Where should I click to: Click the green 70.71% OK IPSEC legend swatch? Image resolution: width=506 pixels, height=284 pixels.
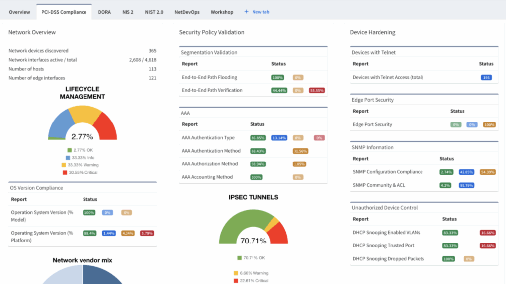click(x=239, y=258)
